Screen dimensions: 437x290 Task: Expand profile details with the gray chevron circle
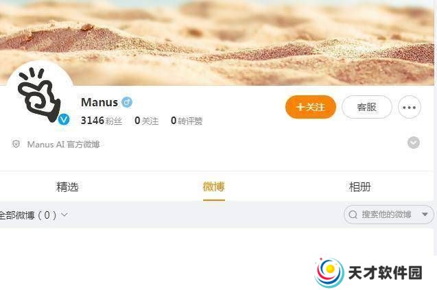pos(414,143)
